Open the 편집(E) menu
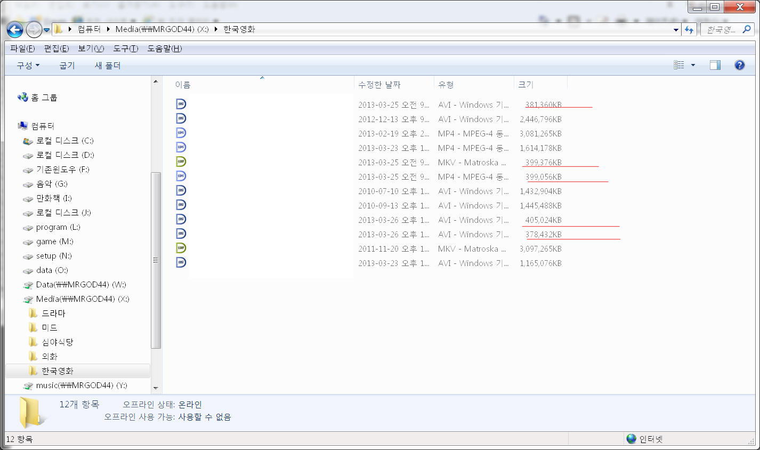760x450 pixels. coord(56,49)
